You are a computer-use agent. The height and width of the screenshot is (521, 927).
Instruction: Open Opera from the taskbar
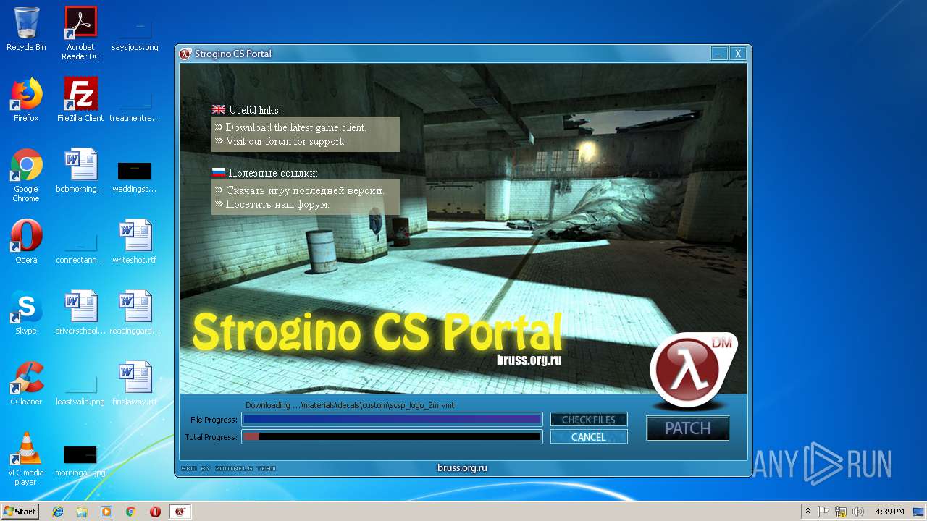tap(155, 512)
